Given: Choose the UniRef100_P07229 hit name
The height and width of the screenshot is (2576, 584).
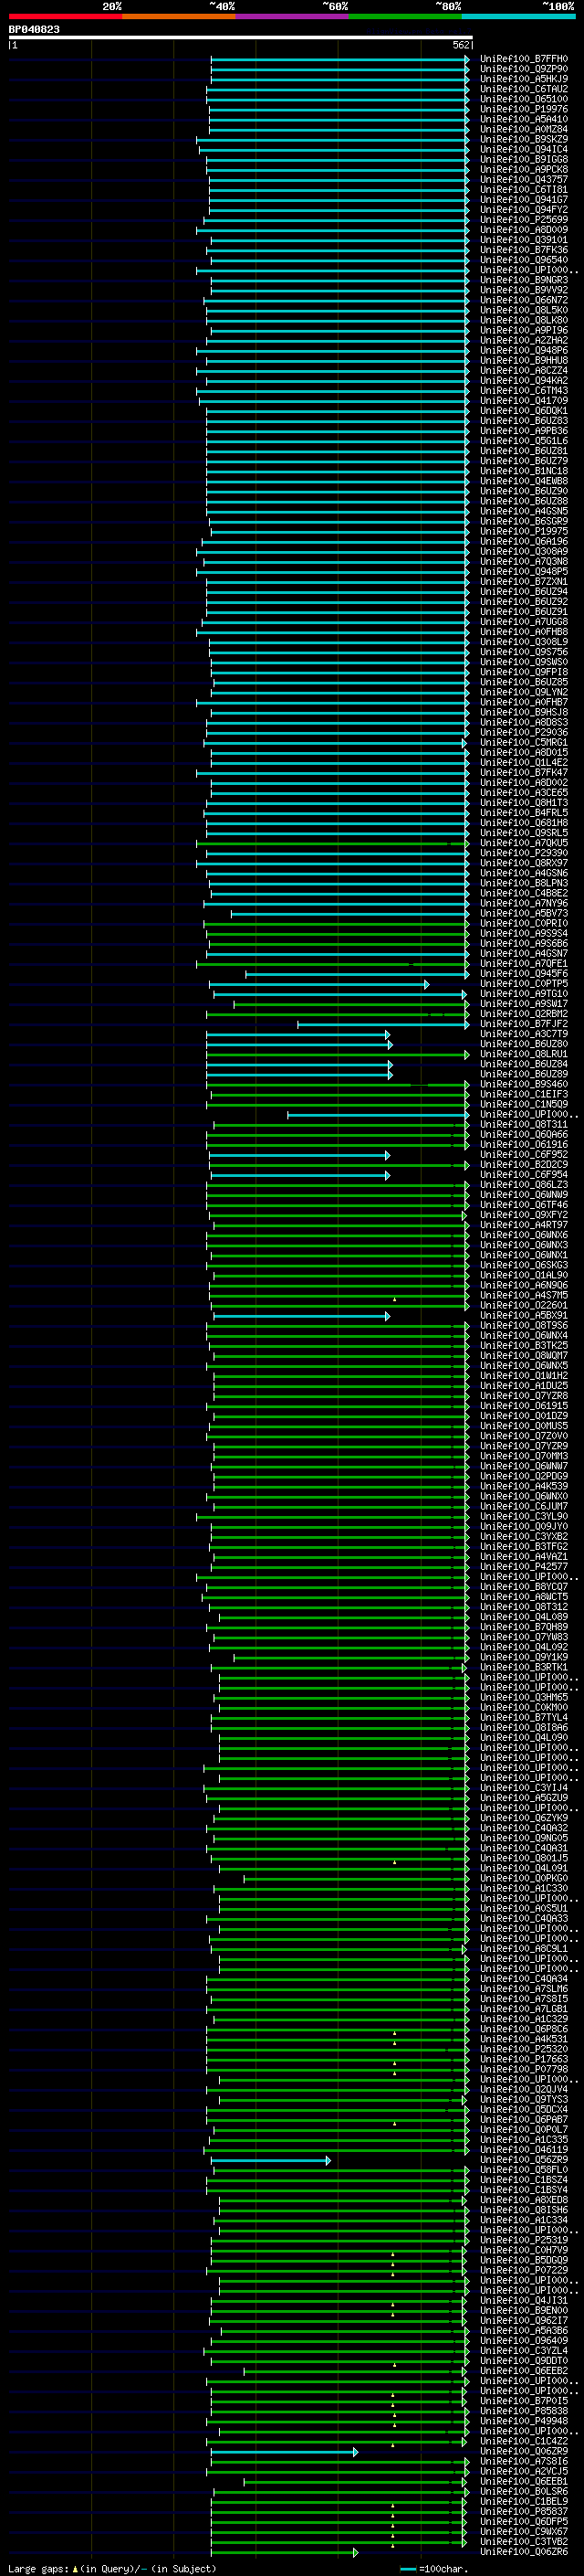Looking at the screenshot, I should pyautogui.click(x=524, y=2271).
